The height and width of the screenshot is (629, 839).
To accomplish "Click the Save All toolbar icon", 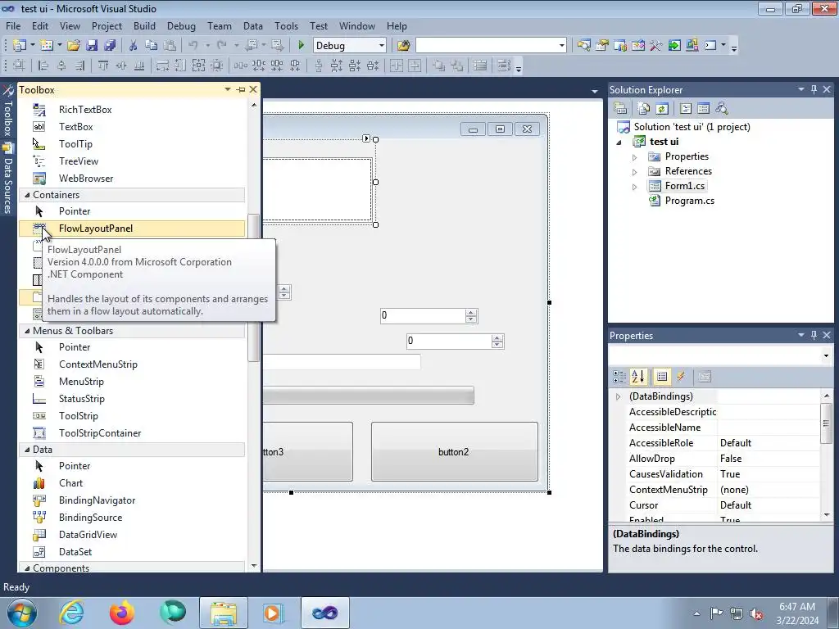I will click(x=110, y=46).
